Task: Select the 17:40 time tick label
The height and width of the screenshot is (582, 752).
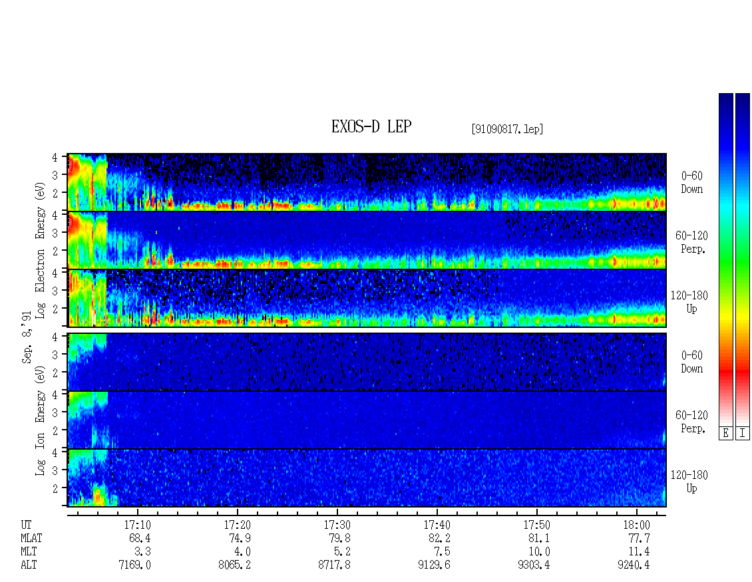Action: (437, 525)
